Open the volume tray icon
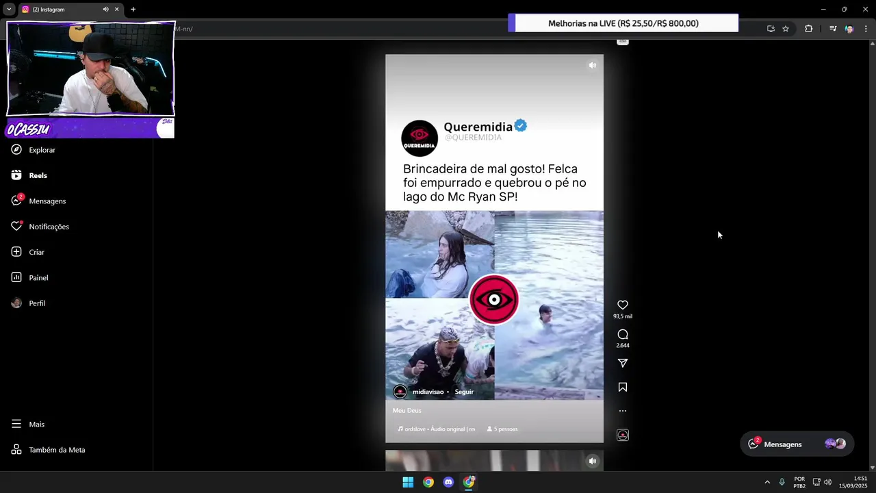The width and height of the screenshot is (876, 493). click(x=828, y=482)
